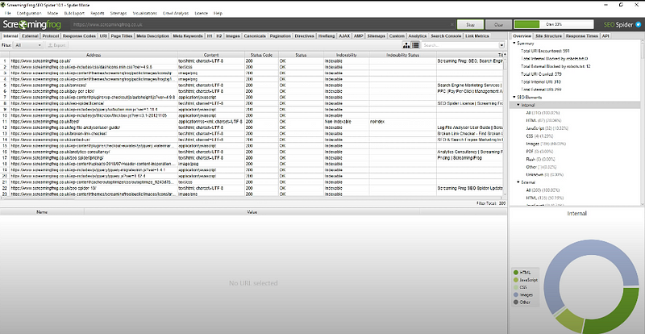This screenshot has height=334, width=645.
Task: Open the Help menu
Action: (x=218, y=13)
